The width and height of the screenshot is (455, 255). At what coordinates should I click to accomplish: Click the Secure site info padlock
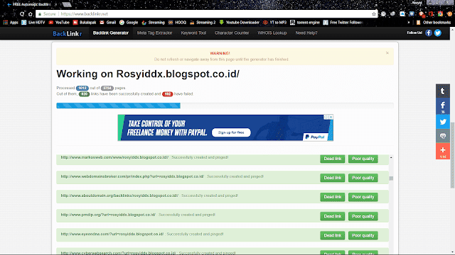point(40,14)
